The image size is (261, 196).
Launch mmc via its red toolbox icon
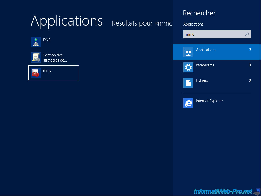(36, 73)
